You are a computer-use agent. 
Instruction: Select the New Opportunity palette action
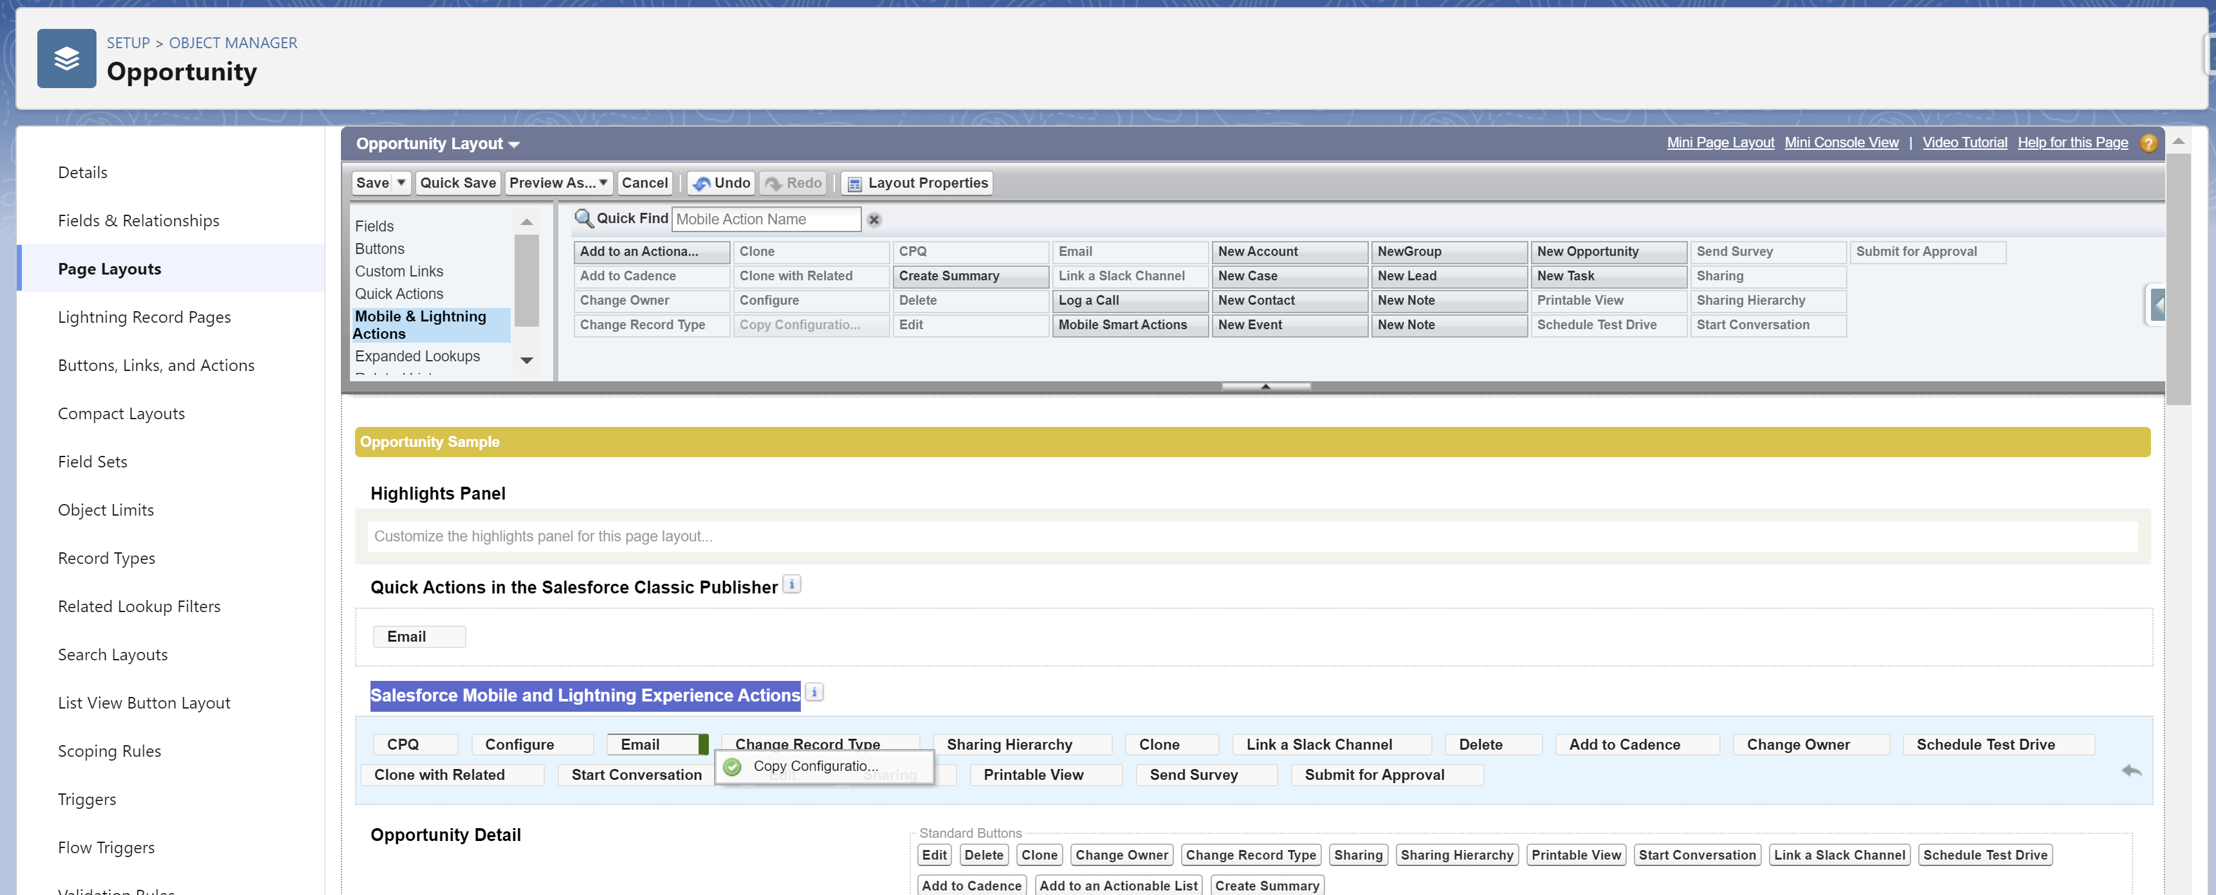click(x=1607, y=252)
